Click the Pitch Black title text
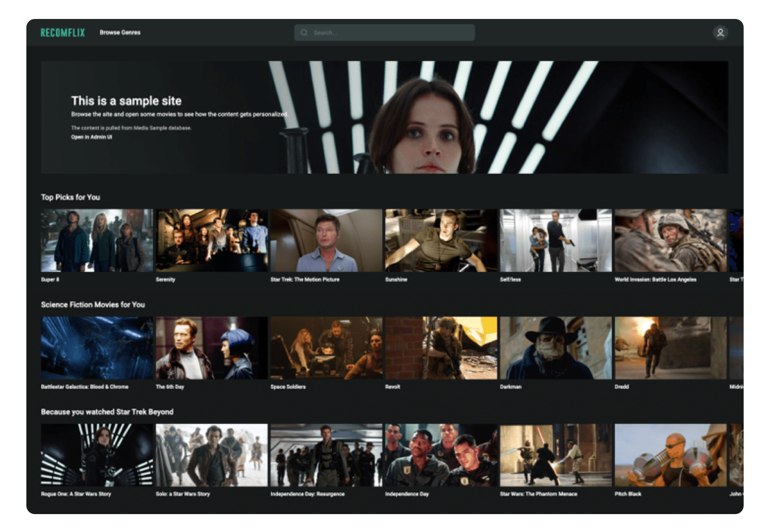 (x=628, y=494)
